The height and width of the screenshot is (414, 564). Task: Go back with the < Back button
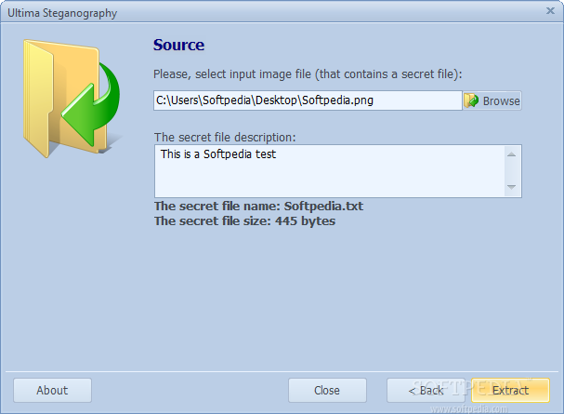[426, 390]
